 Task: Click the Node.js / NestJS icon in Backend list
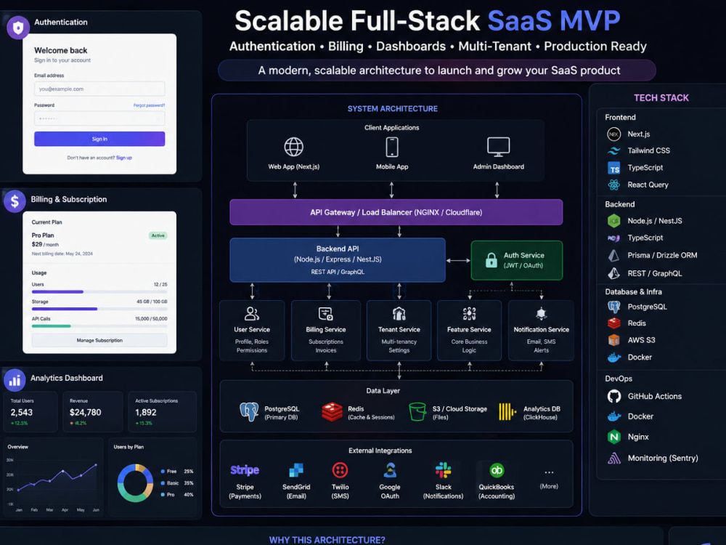click(614, 221)
